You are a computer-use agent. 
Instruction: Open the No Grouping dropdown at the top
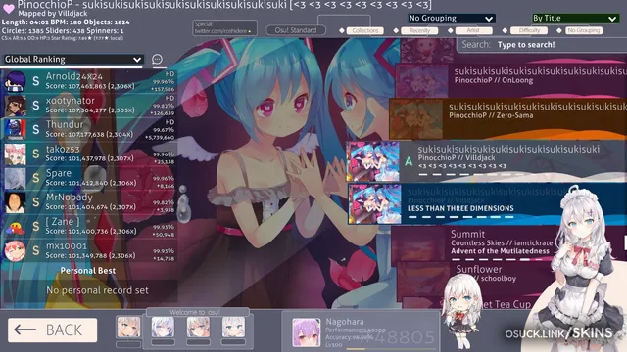[452, 19]
